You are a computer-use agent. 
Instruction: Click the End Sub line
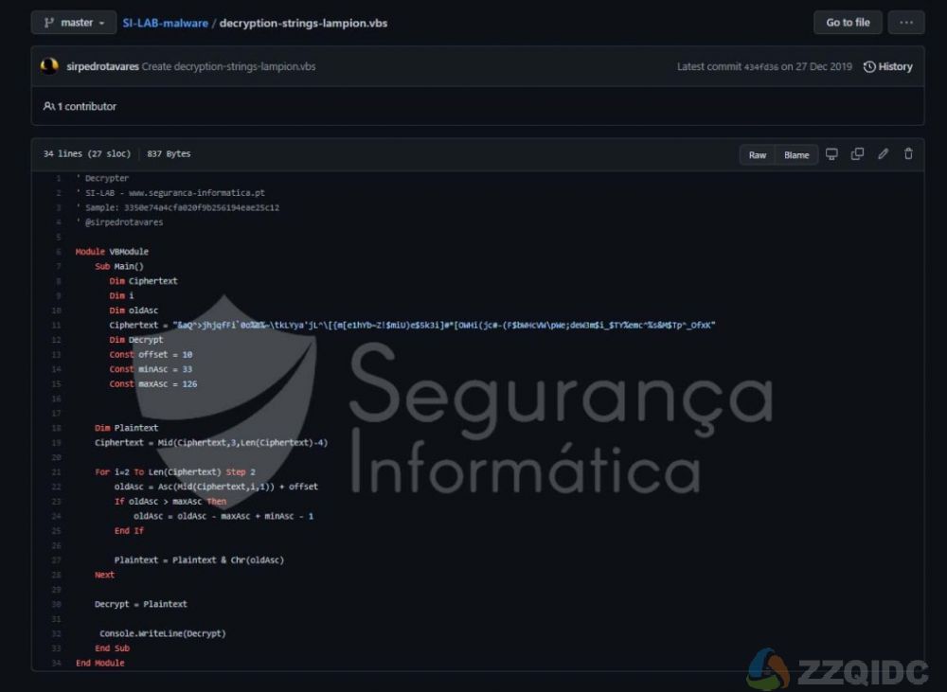(112, 648)
